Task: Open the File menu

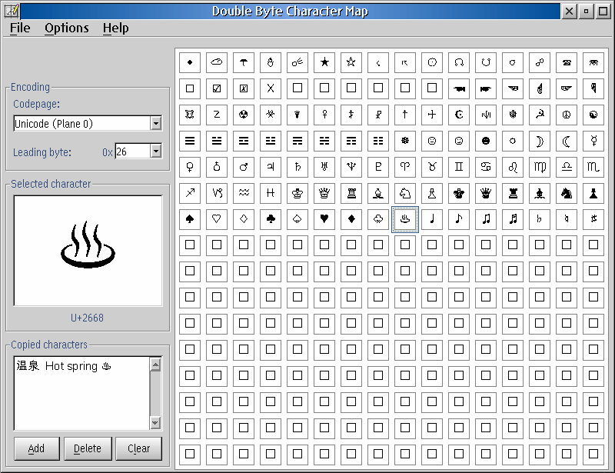Action: click(19, 28)
